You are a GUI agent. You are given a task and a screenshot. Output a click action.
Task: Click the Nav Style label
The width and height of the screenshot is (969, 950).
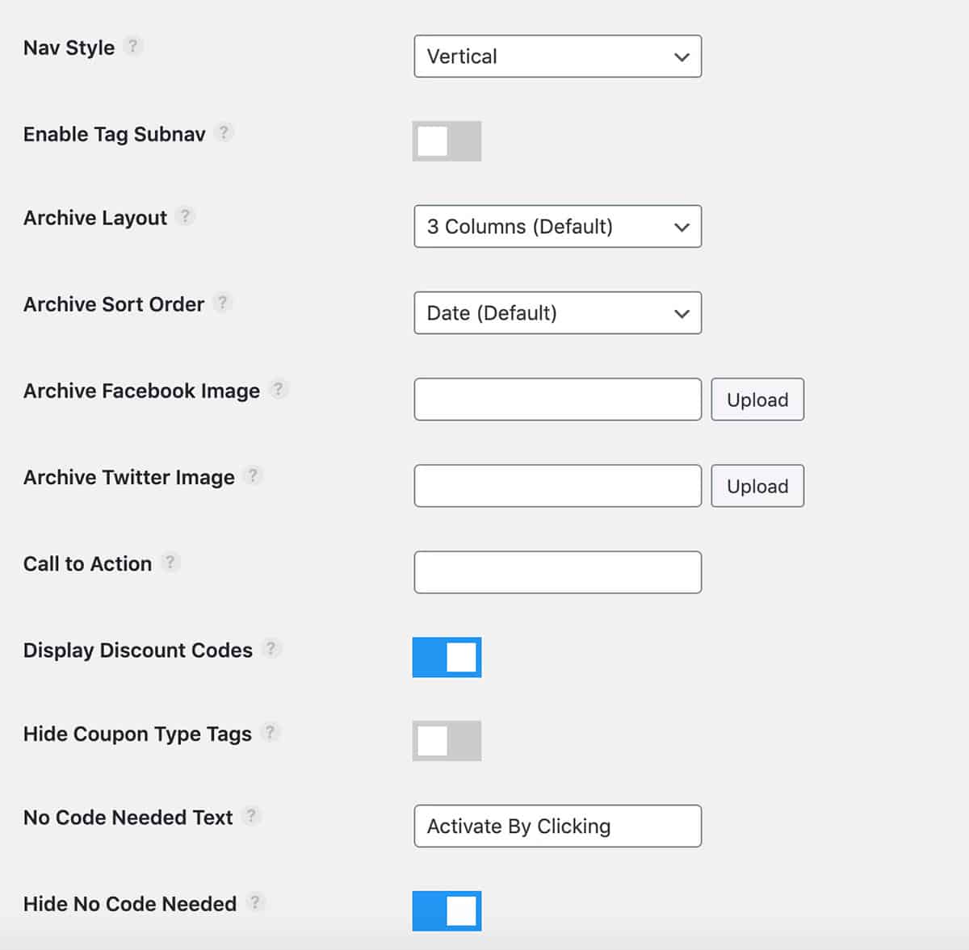point(69,48)
